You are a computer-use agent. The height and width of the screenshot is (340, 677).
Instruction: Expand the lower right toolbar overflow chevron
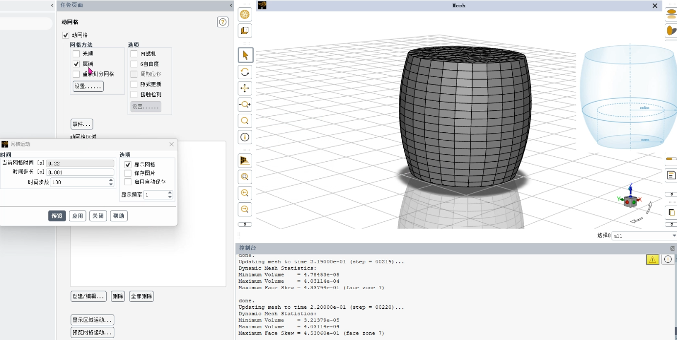click(671, 224)
